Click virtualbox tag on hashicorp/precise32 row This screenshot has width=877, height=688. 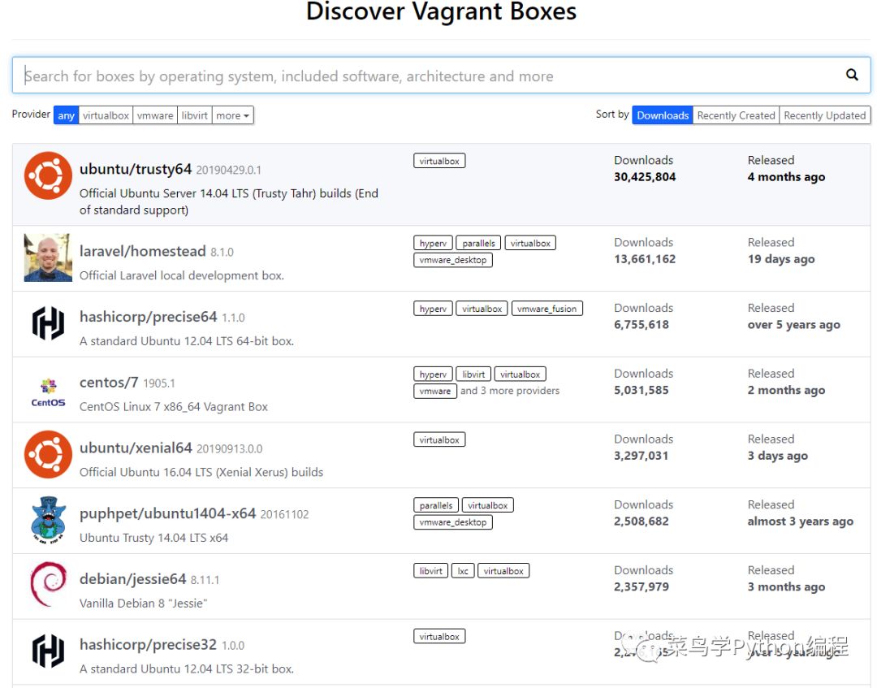click(439, 637)
